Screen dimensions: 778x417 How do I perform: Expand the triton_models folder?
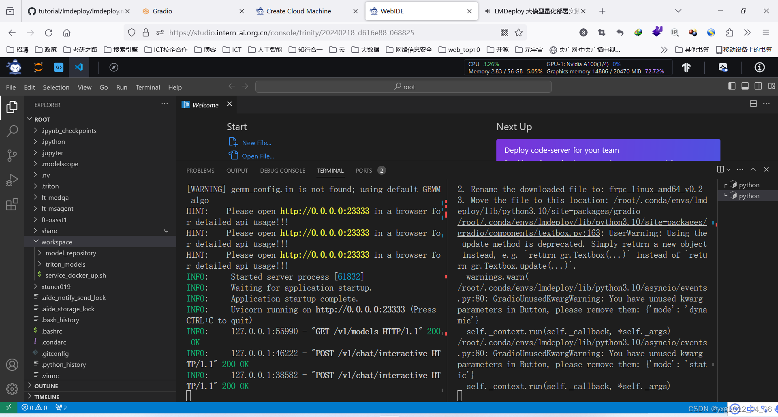pos(66,264)
